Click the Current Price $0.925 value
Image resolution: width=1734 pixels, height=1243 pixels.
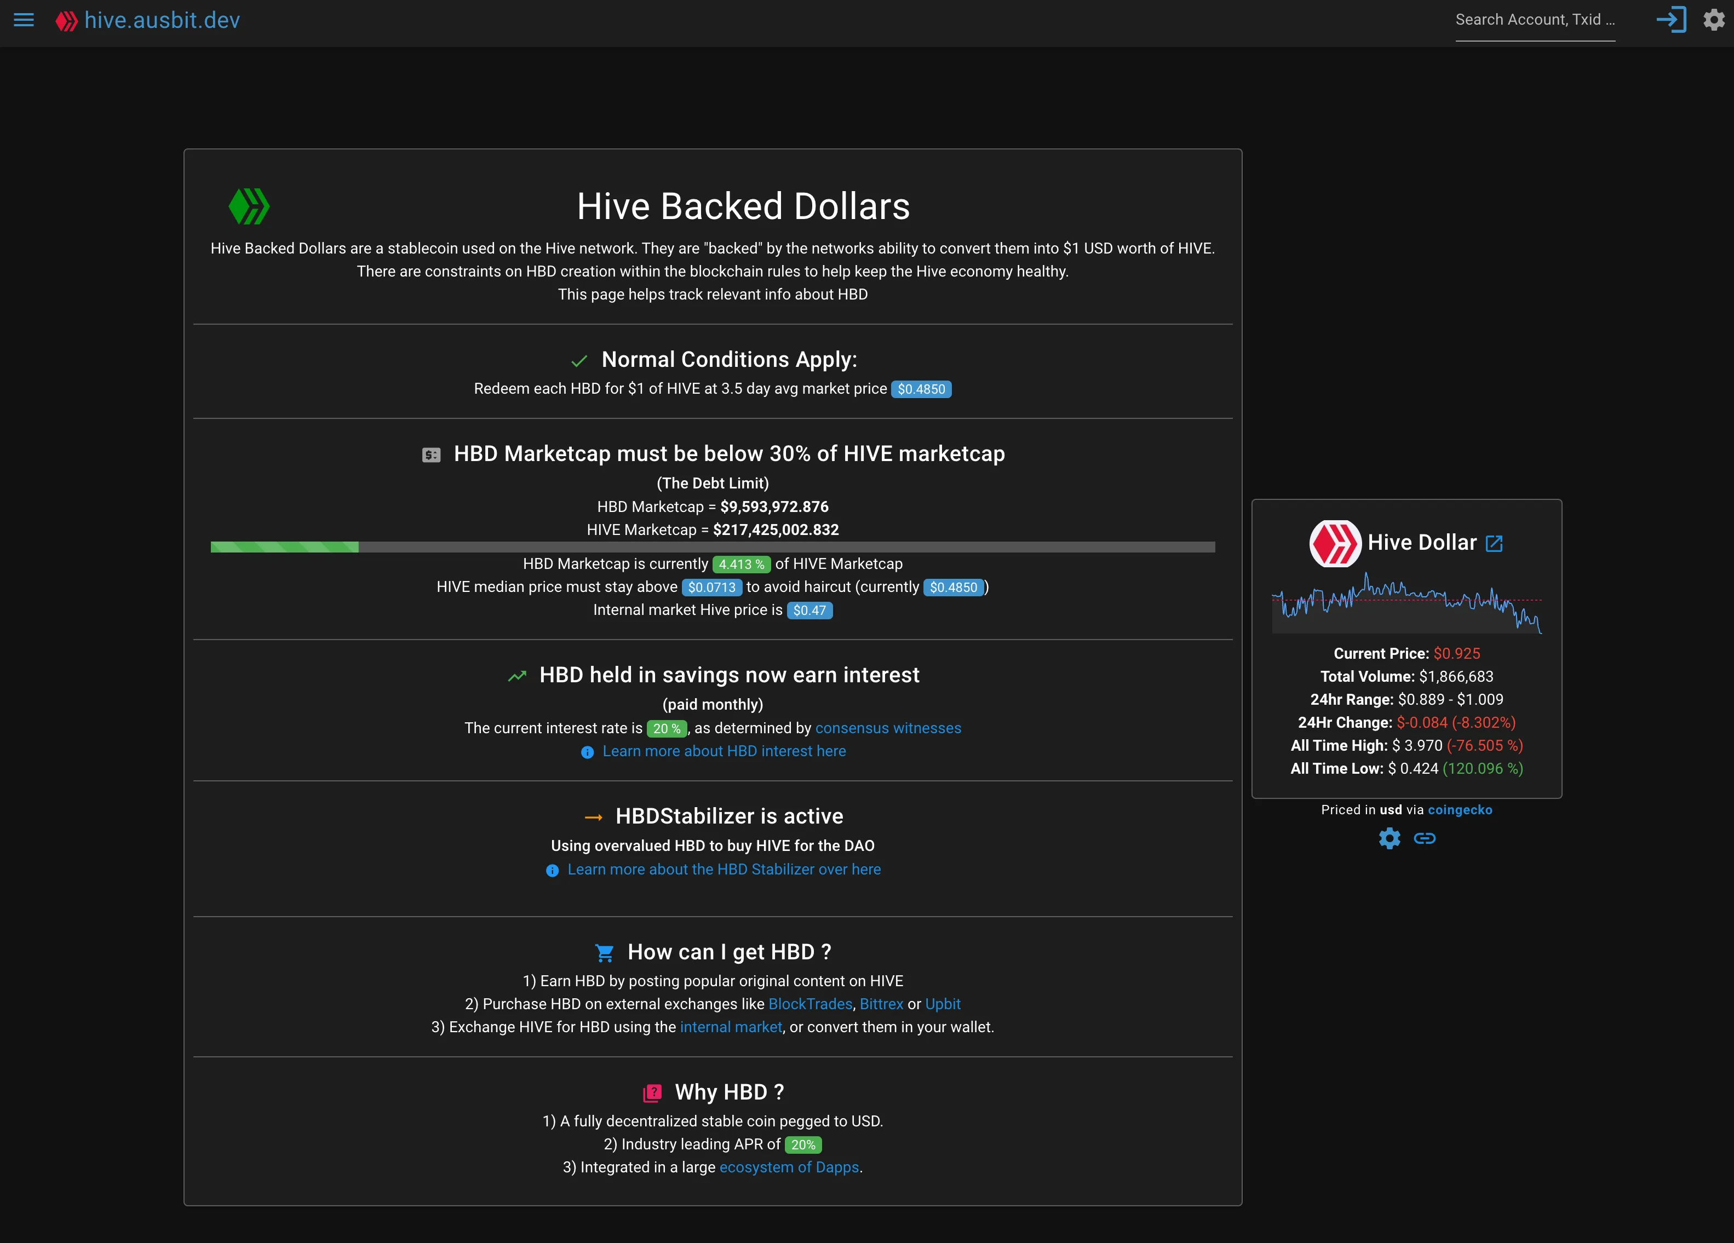(x=1456, y=654)
